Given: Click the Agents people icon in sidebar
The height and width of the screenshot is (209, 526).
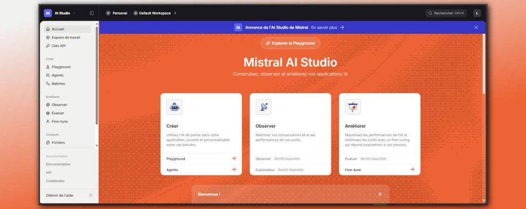Looking at the screenshot, I should [x=48, y=75].
